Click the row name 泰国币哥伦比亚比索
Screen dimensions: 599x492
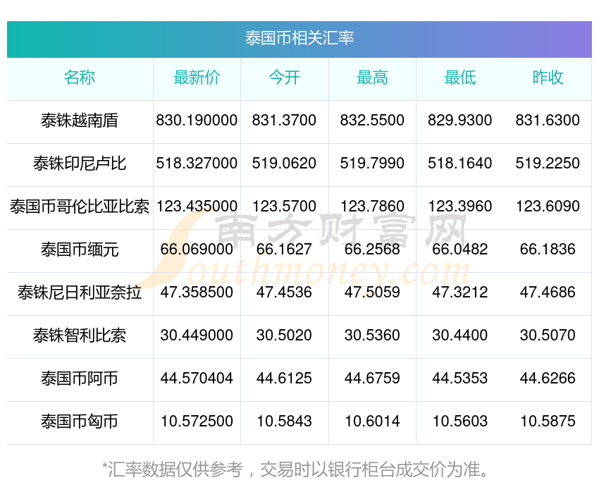[x=80, y=207]
